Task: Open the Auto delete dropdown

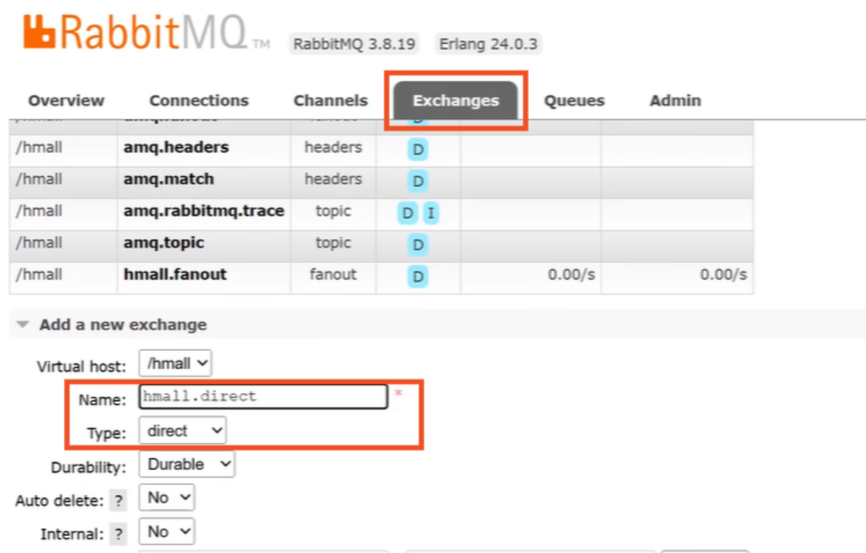Action: click(167, 497)
